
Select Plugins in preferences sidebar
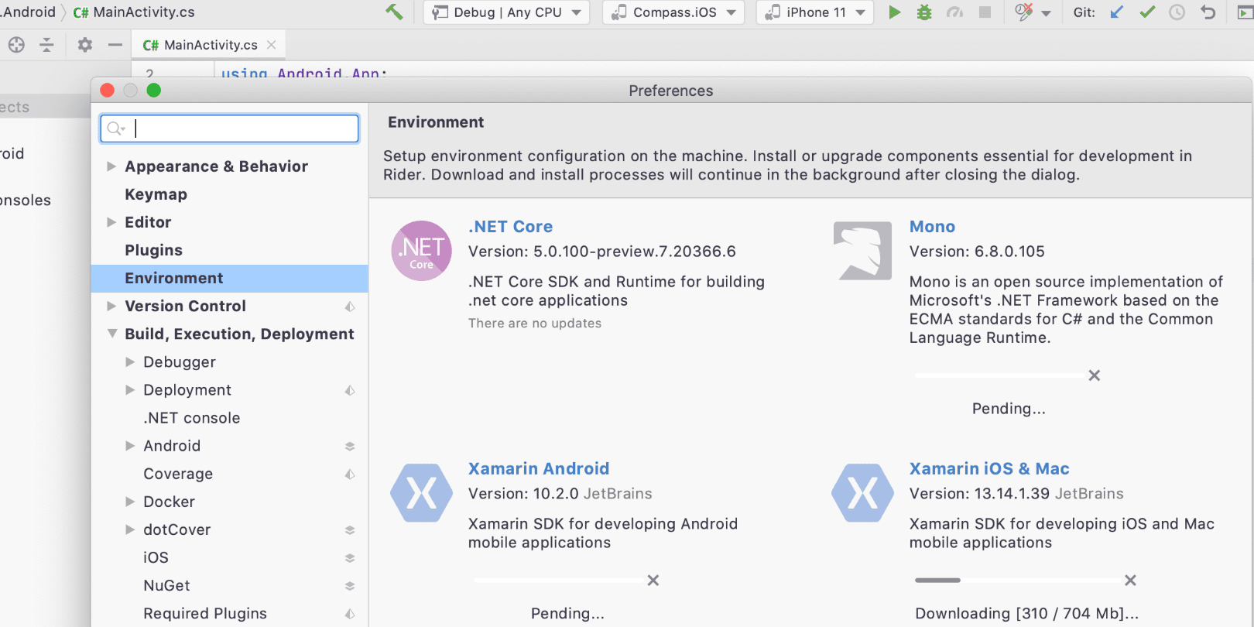pos(153,250)
